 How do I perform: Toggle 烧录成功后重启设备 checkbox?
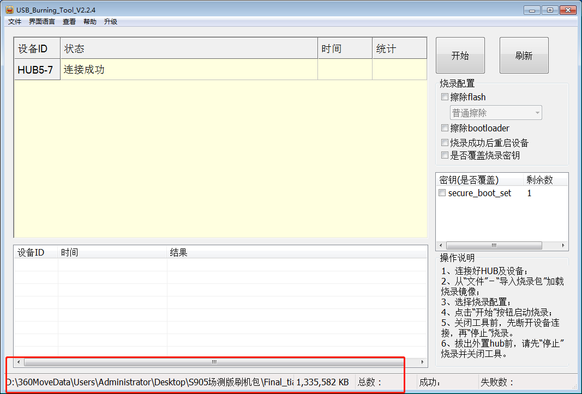(445, 143)
